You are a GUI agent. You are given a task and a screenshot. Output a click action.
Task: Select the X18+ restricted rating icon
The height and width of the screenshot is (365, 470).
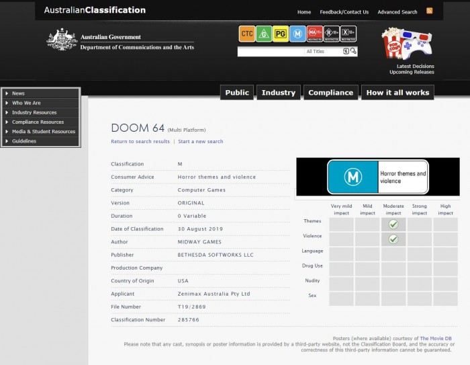[348, 34]
